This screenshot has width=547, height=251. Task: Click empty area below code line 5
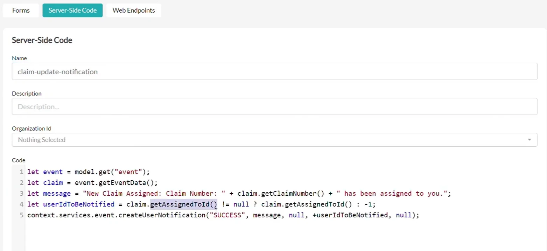(280, 235)
